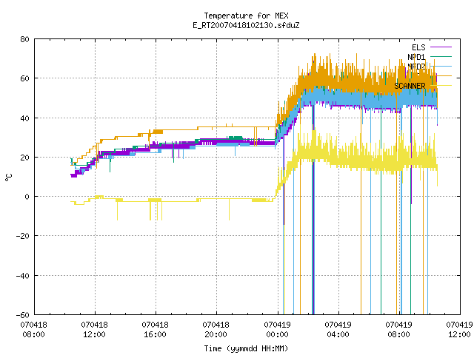
Task: Pick the purple ELS legend line sample
Action: tap(441, 47)
